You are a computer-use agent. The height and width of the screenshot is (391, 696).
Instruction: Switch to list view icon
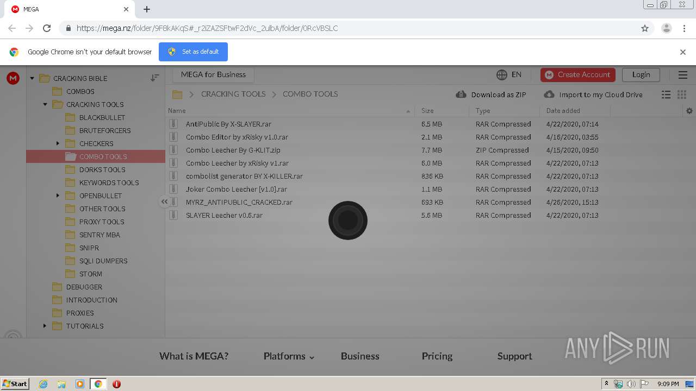666,94
